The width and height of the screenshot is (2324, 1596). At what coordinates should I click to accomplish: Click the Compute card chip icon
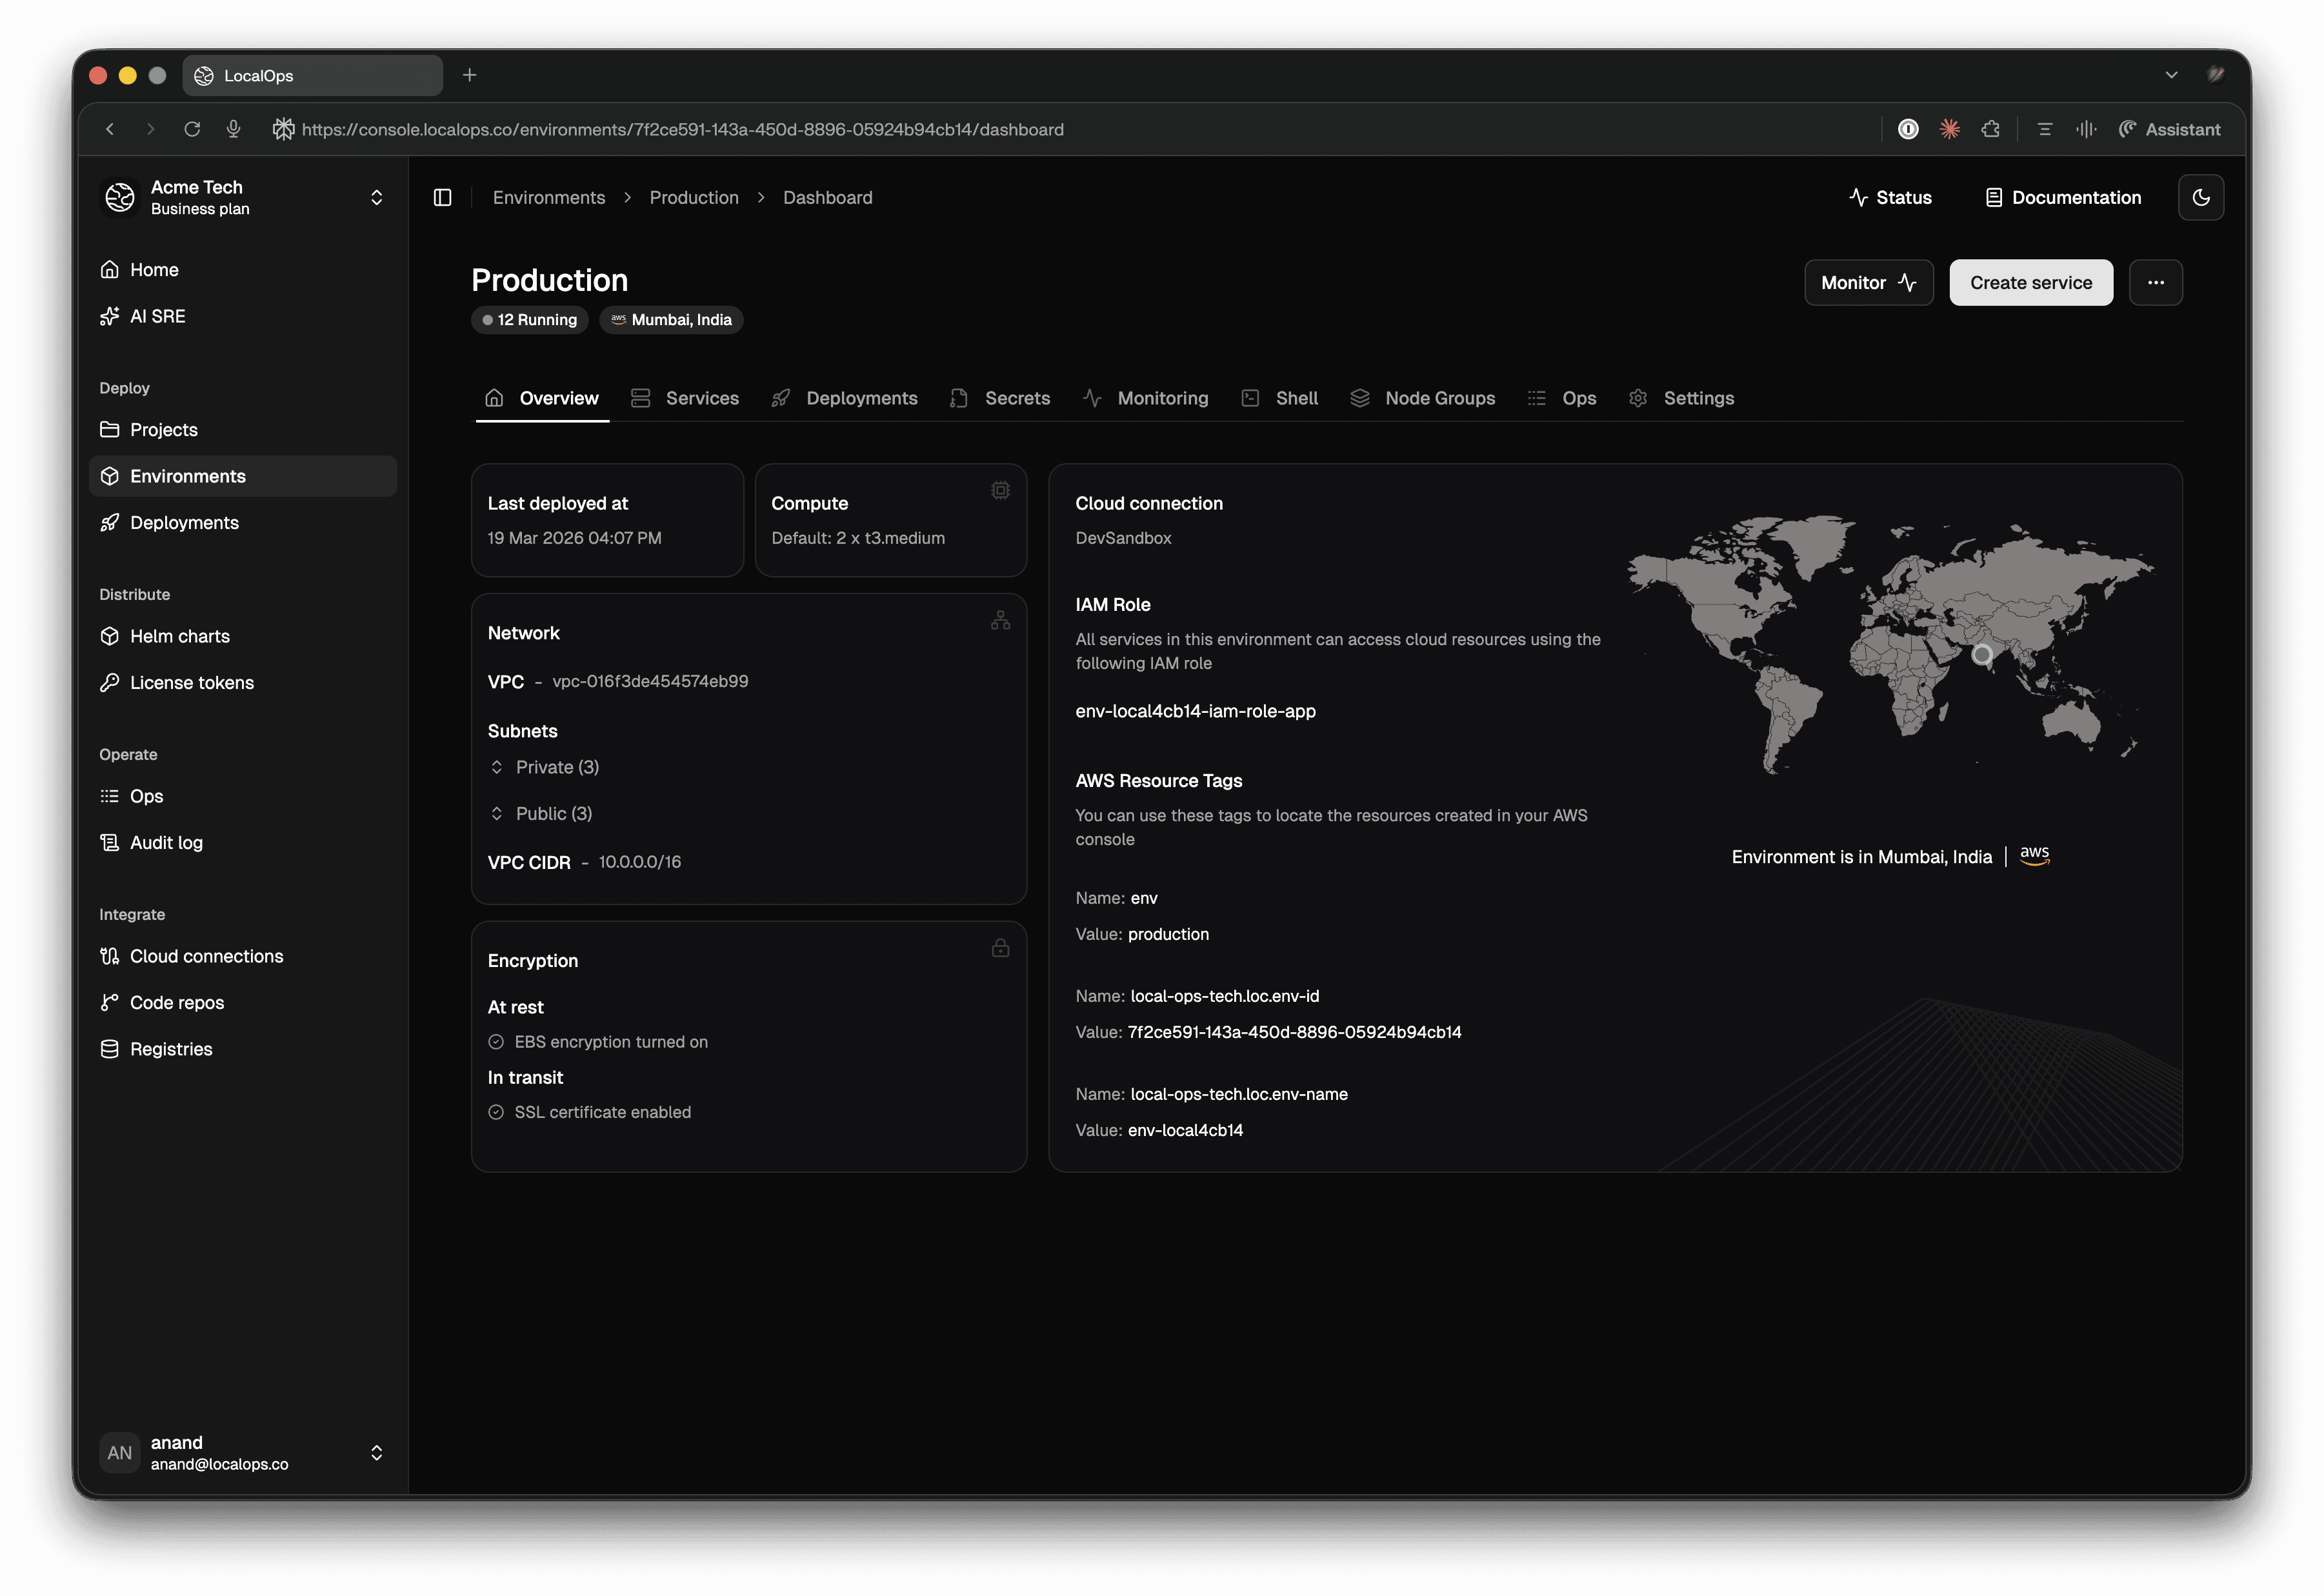point(1000,490)
